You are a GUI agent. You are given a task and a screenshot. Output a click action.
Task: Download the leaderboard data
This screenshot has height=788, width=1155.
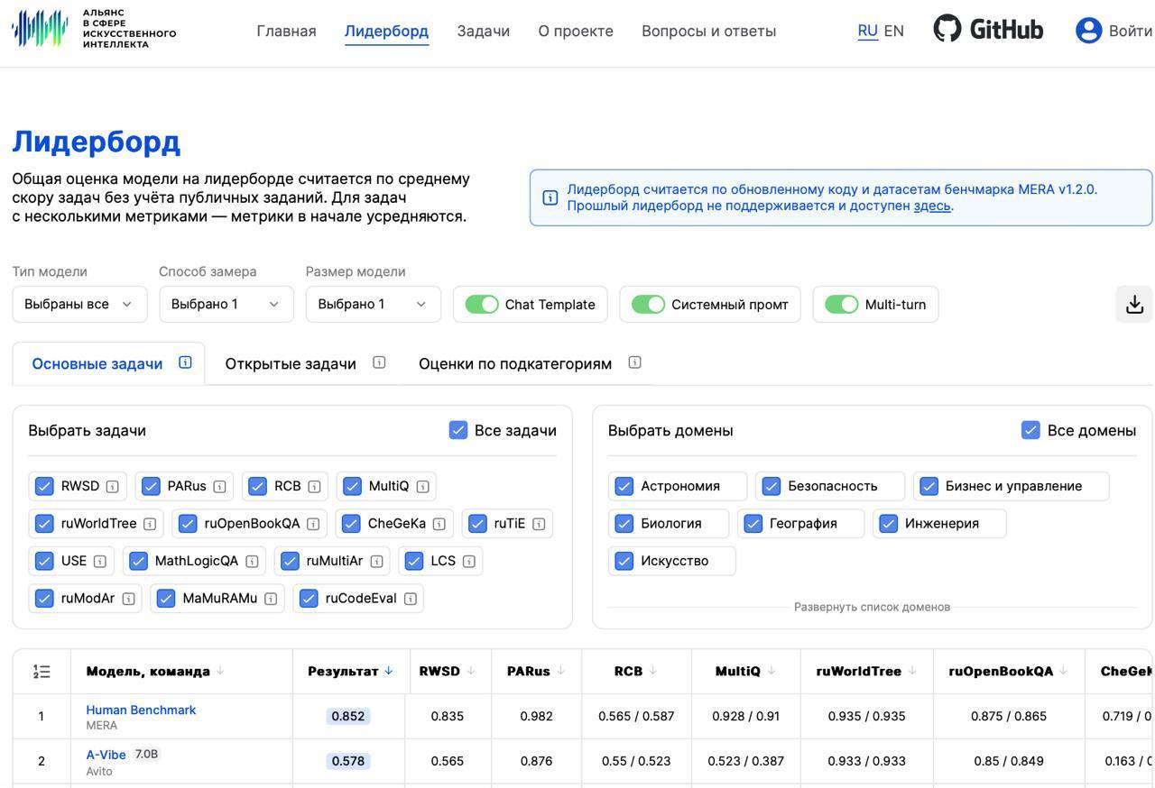coord(1135,304)
